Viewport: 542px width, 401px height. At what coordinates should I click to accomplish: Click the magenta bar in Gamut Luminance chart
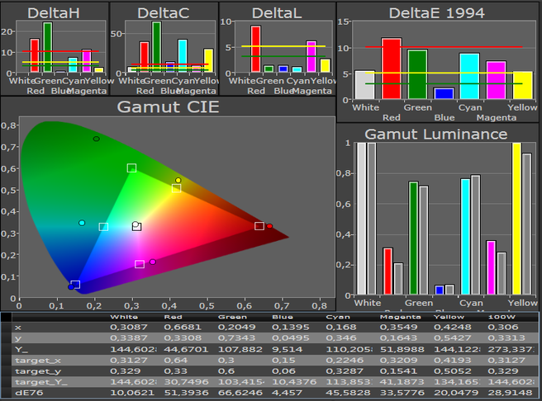tap(491, 267)
